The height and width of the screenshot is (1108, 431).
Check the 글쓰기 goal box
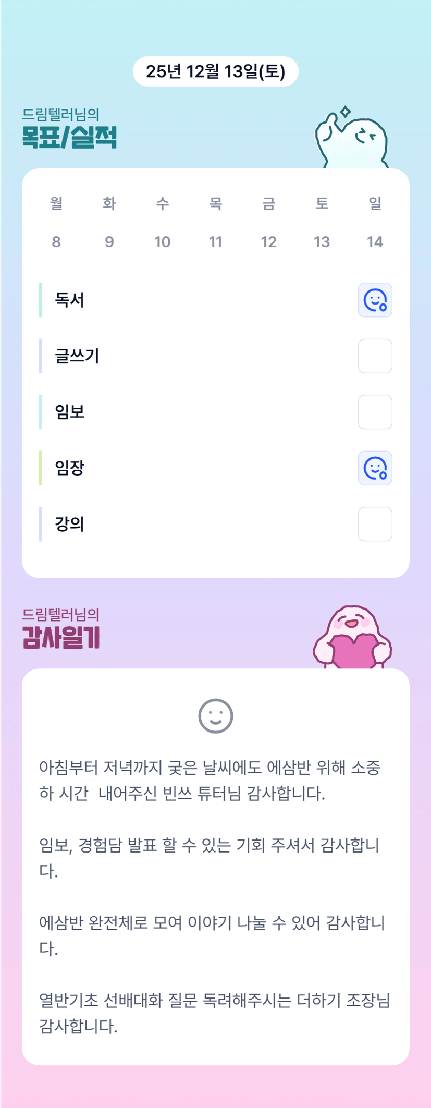[x=375, y=356]
